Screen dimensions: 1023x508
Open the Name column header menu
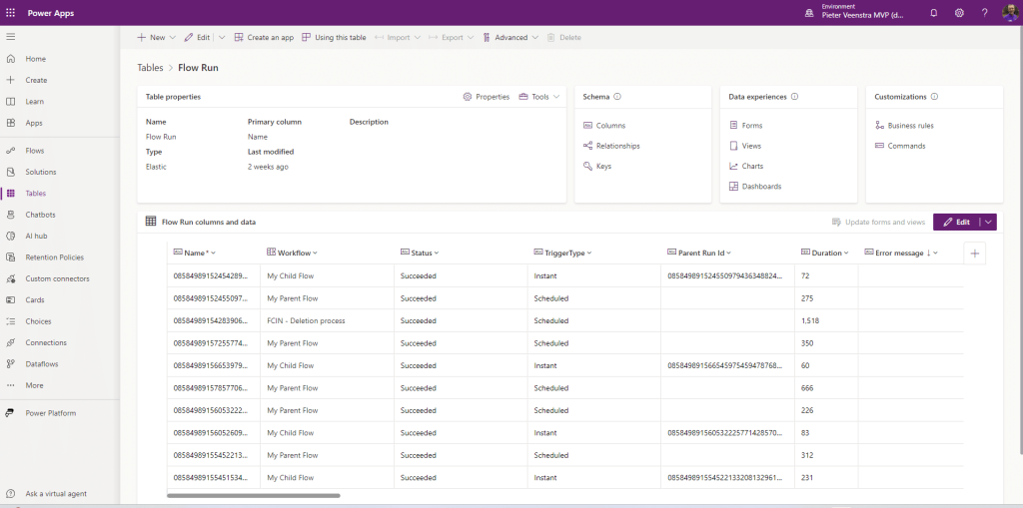point(195,254)
